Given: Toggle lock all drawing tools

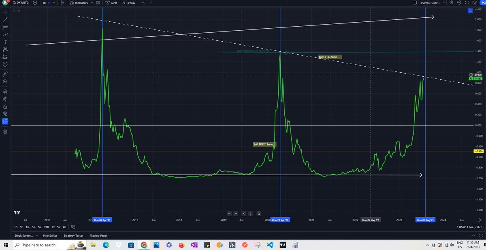Looking at the screenshot, I should pos(5,107).
